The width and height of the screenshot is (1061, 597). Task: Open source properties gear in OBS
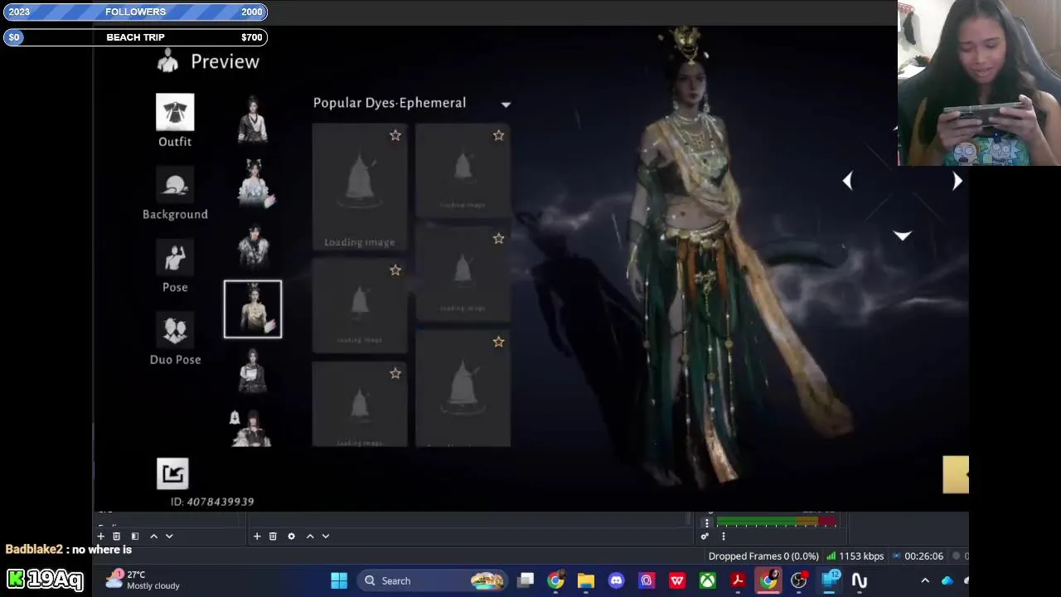[x=291, y=536]
